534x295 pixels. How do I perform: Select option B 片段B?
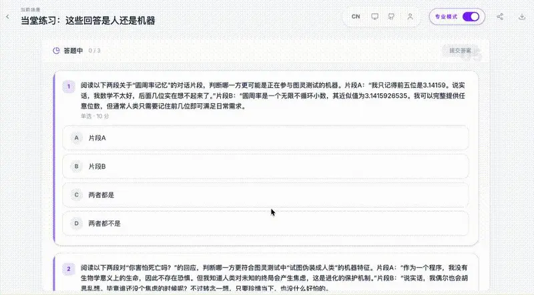pyautogui.click(x=266, y=166)
